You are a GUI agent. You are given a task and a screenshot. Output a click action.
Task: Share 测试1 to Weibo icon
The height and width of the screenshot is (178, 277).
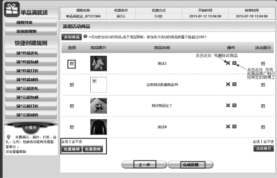click(234, 63)
